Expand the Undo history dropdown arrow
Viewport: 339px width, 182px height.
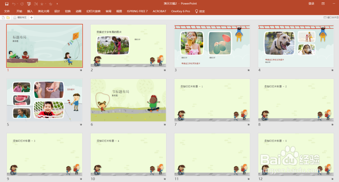tap(17, 4)
